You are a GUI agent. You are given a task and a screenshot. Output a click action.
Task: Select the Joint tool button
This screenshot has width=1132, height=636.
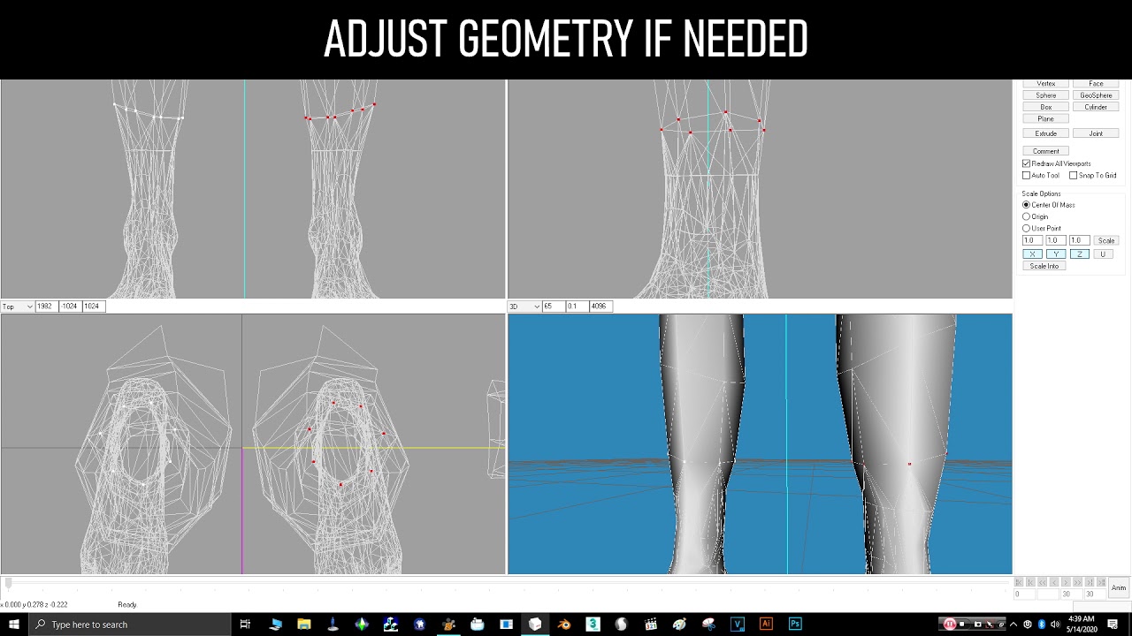(x=1096, y=133)
